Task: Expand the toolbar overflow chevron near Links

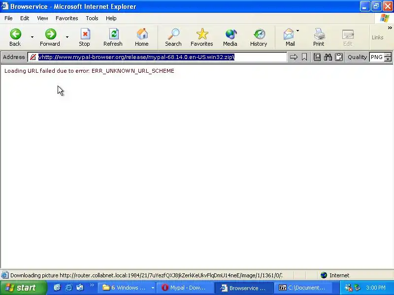Action: 390,28
